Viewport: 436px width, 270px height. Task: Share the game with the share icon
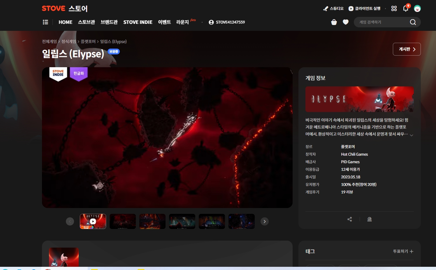point(350,219)
